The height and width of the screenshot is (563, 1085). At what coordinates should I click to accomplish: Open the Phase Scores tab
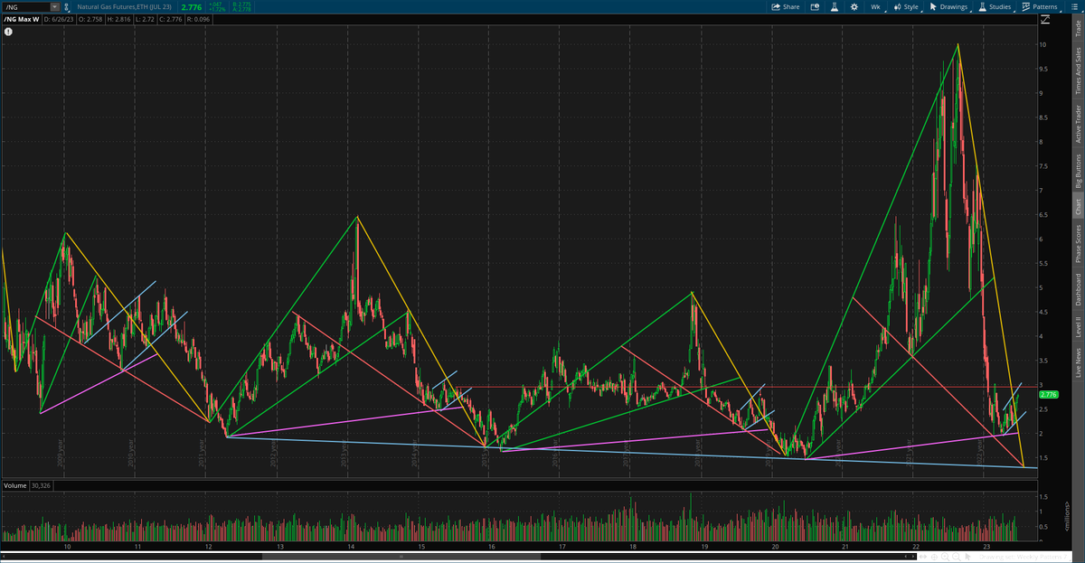(1077, 244)
